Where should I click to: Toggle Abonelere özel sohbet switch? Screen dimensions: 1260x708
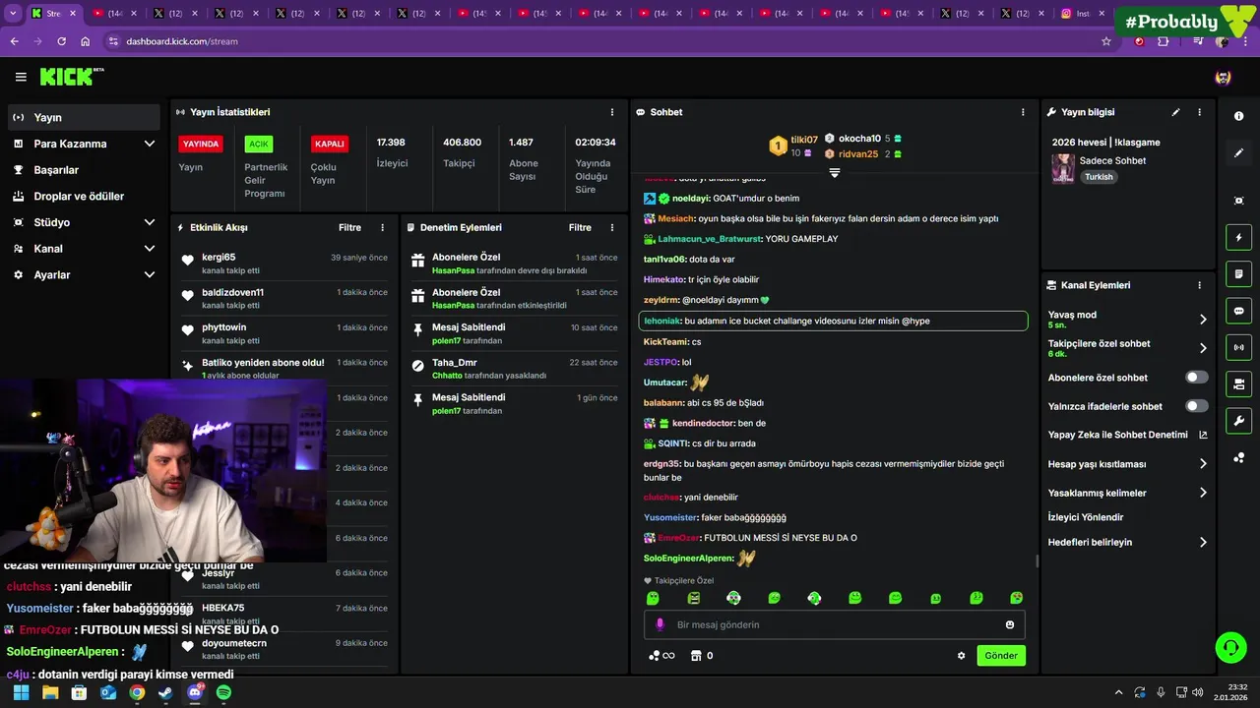click(1197, 378)
